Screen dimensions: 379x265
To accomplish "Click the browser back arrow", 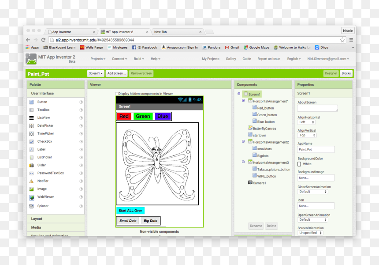I will 28,40.
